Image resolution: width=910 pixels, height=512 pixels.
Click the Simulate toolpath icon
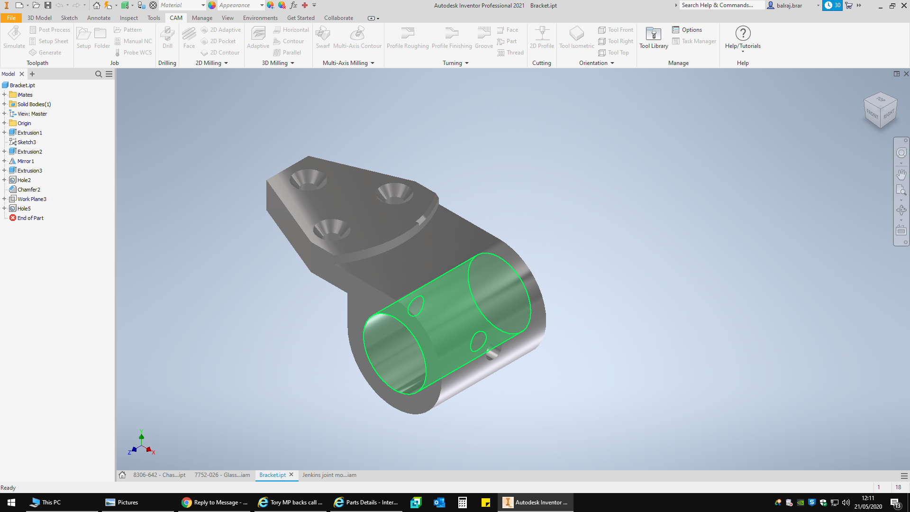14,37
